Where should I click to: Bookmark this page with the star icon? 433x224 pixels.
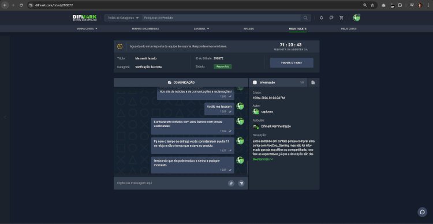[372, 5]
